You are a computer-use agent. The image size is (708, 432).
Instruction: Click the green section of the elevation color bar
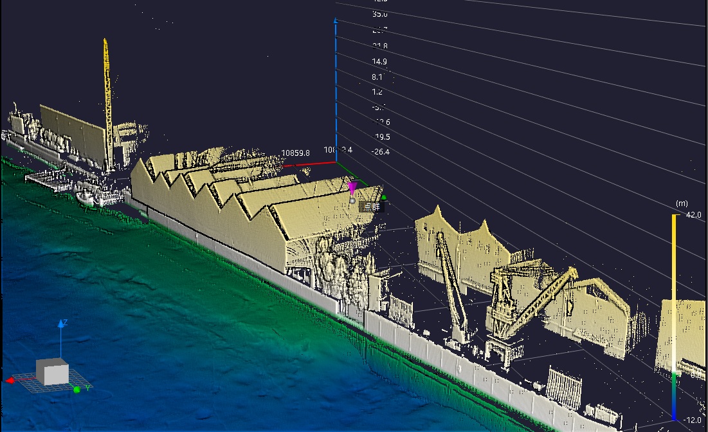(x=674, y=386)
